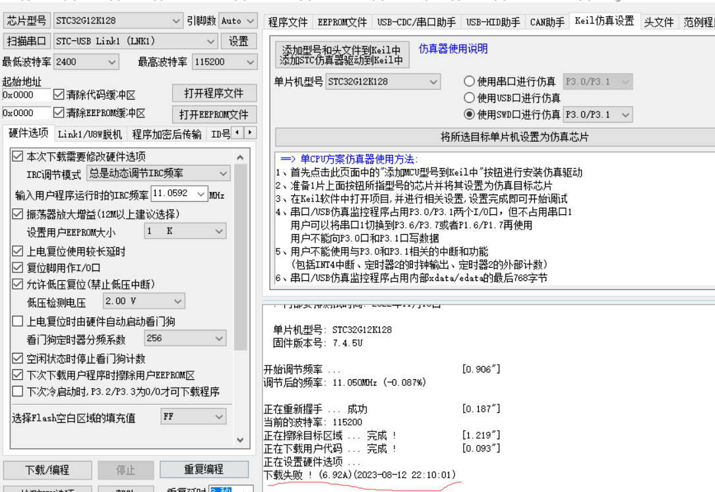Screen dimensions: 715x492
Task: Click the 芯片型号 button
Action: click(x=26, y=20)
